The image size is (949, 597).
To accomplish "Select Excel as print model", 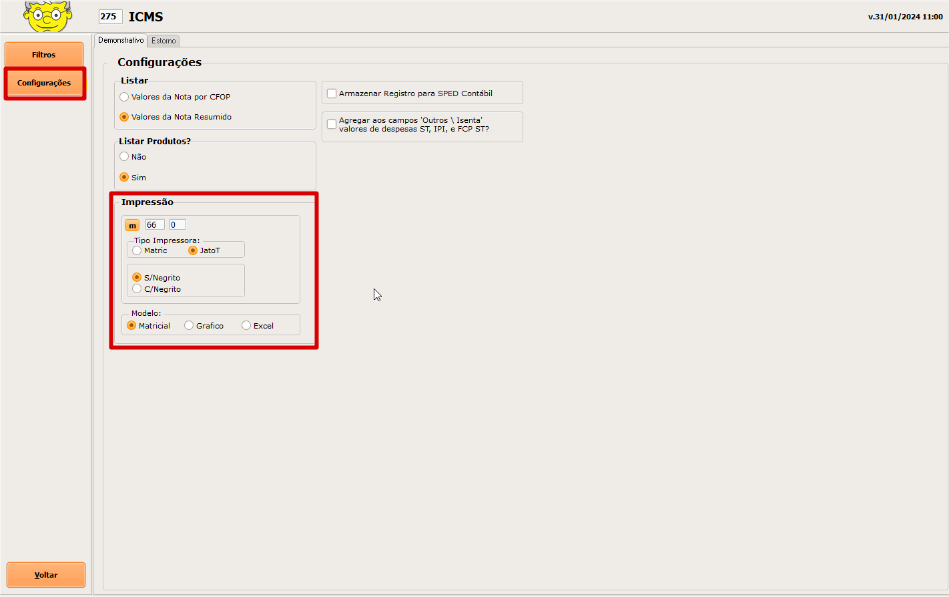I will 246,326.
